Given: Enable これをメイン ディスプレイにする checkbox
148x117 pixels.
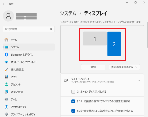Looking at the screenshot, I should 73,92.
